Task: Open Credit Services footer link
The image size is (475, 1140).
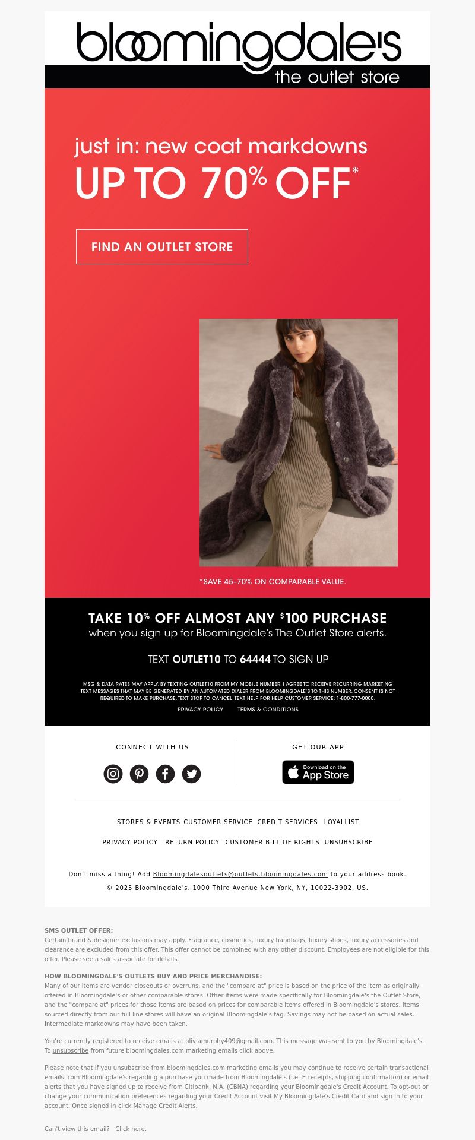Action: (x=287, y=822)
